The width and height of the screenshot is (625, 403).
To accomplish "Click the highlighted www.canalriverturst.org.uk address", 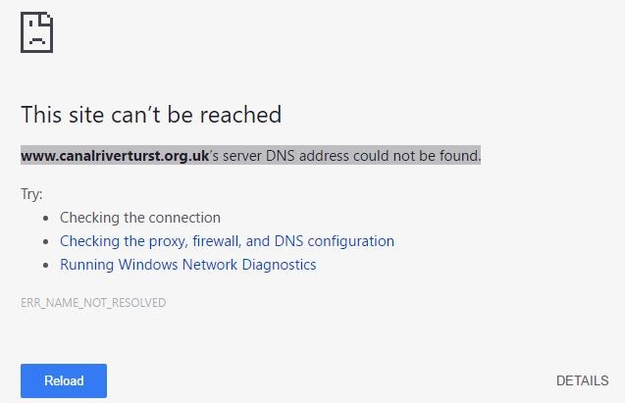I will (115, 155).
